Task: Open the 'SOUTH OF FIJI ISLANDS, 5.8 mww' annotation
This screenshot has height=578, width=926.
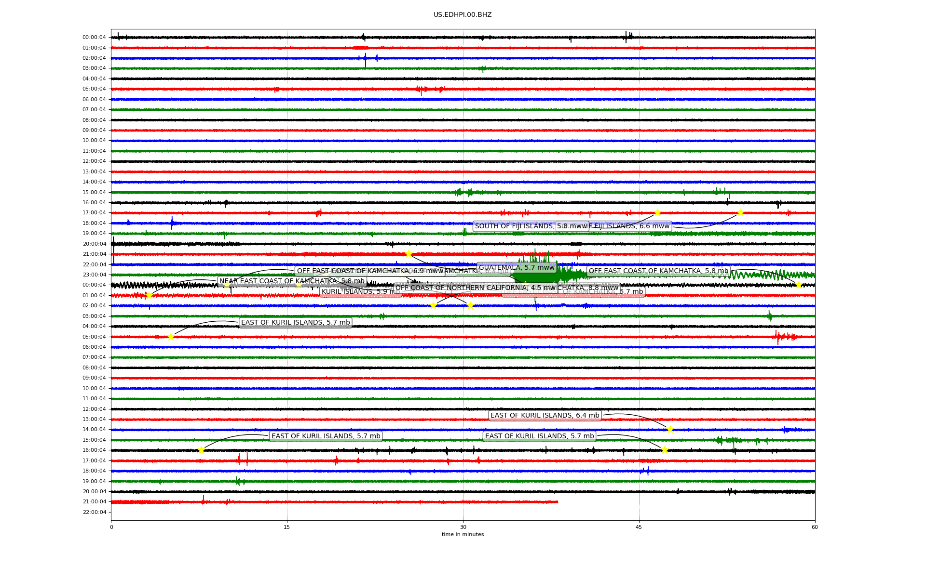Action: [x=531, y=226]
